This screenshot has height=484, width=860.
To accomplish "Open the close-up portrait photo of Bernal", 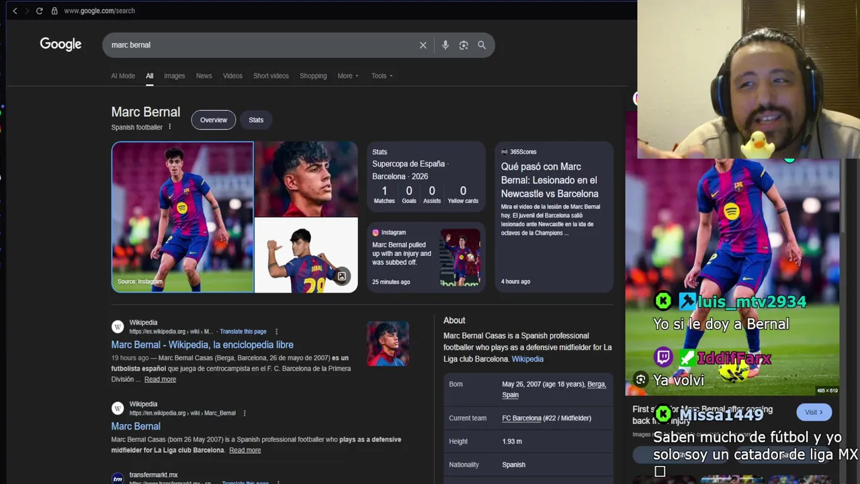I will [x=306, y=179].
